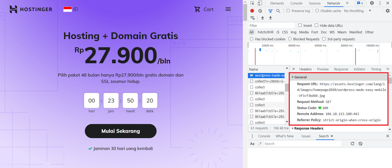Close the DevTools panel
392x168 pixels.
387,3
